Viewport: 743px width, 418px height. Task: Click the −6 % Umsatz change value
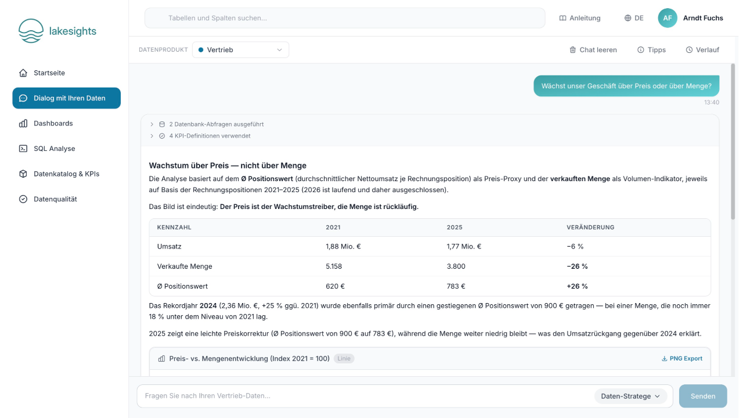click(575, 247)
